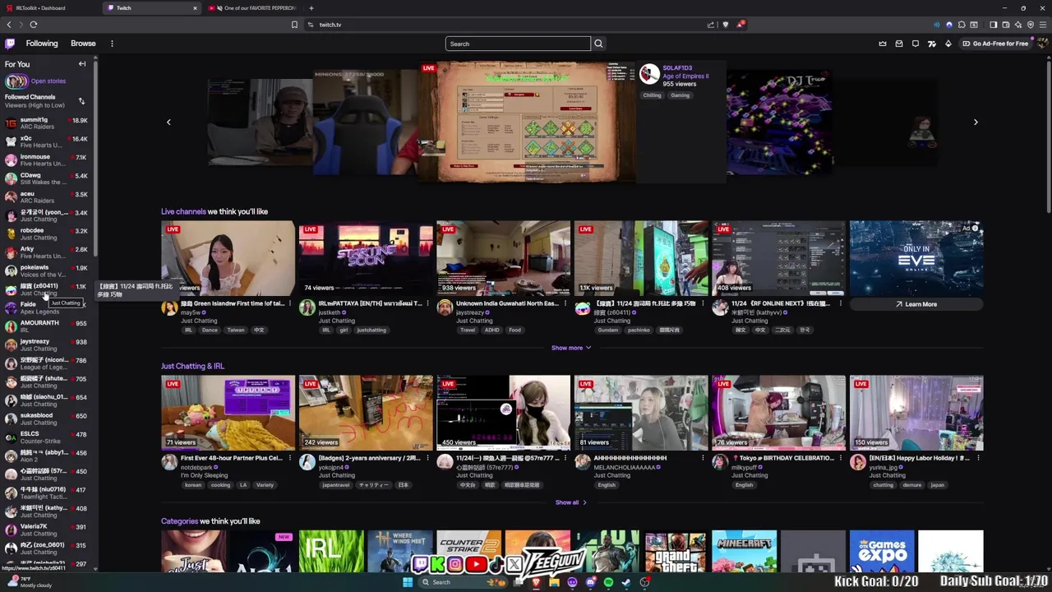The height and width of the screenshot is (592, 1052).
Task: Open options for notdebpark stream card
Action: click(289, 458)
